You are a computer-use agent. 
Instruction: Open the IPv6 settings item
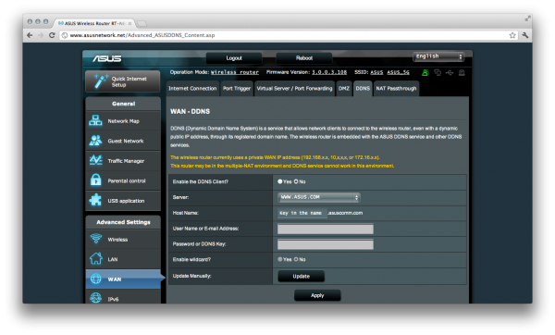click(x=123, y=298)
